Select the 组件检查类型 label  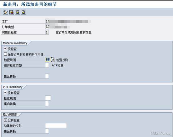(x=13, y=65)
